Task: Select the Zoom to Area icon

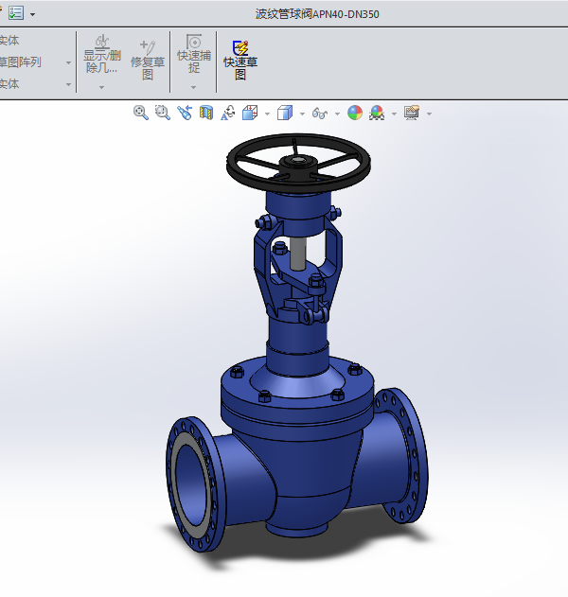Action: (x=163, y=113)
